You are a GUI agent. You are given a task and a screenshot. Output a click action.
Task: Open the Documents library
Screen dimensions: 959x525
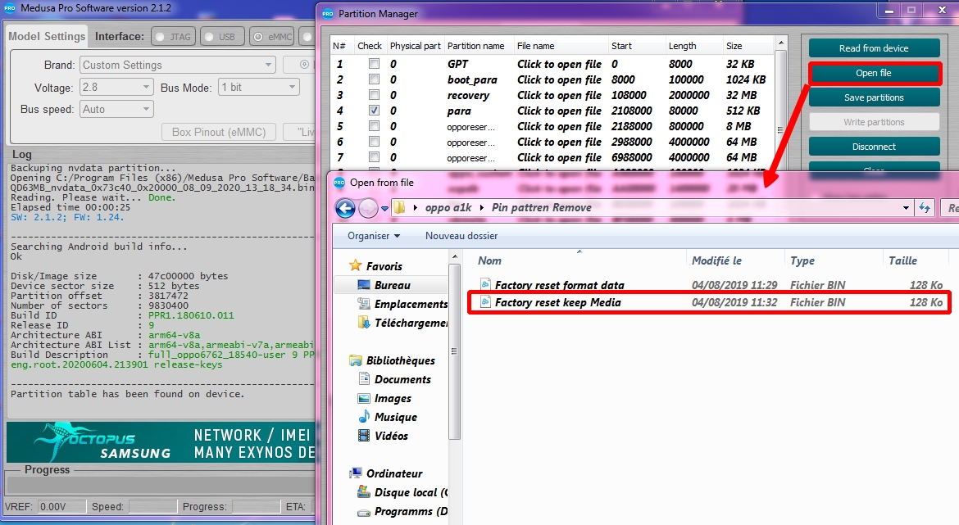coord(402,379)
